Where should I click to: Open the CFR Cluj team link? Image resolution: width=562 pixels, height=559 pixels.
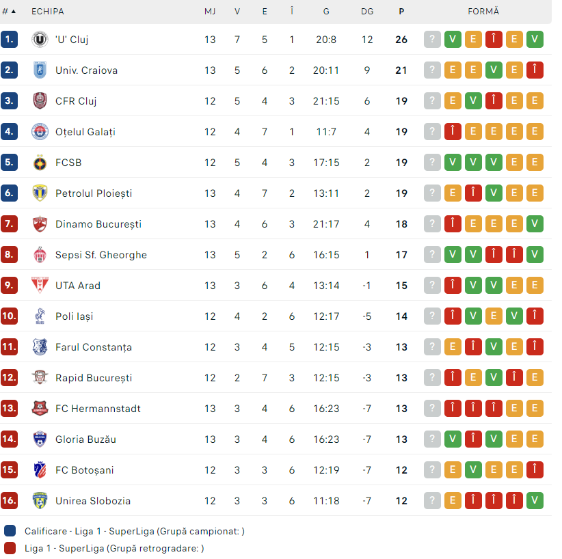[76, 101]
